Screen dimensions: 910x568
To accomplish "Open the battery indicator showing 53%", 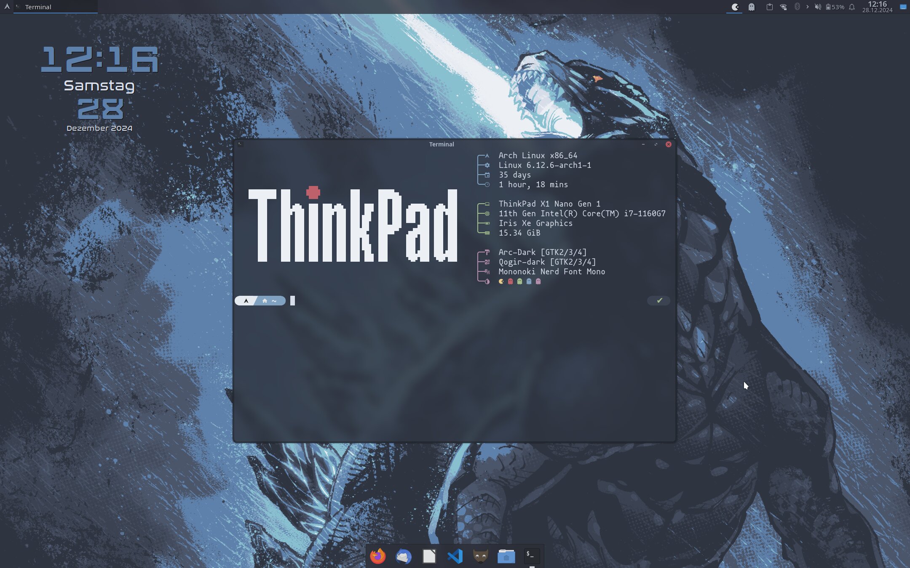I will click(835, 7).
